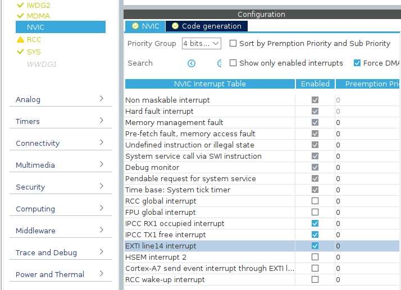This screenshot has height=290, width=401.
Task: Click priority value of RCC wake-up interrupt
Action: [338, 279]
